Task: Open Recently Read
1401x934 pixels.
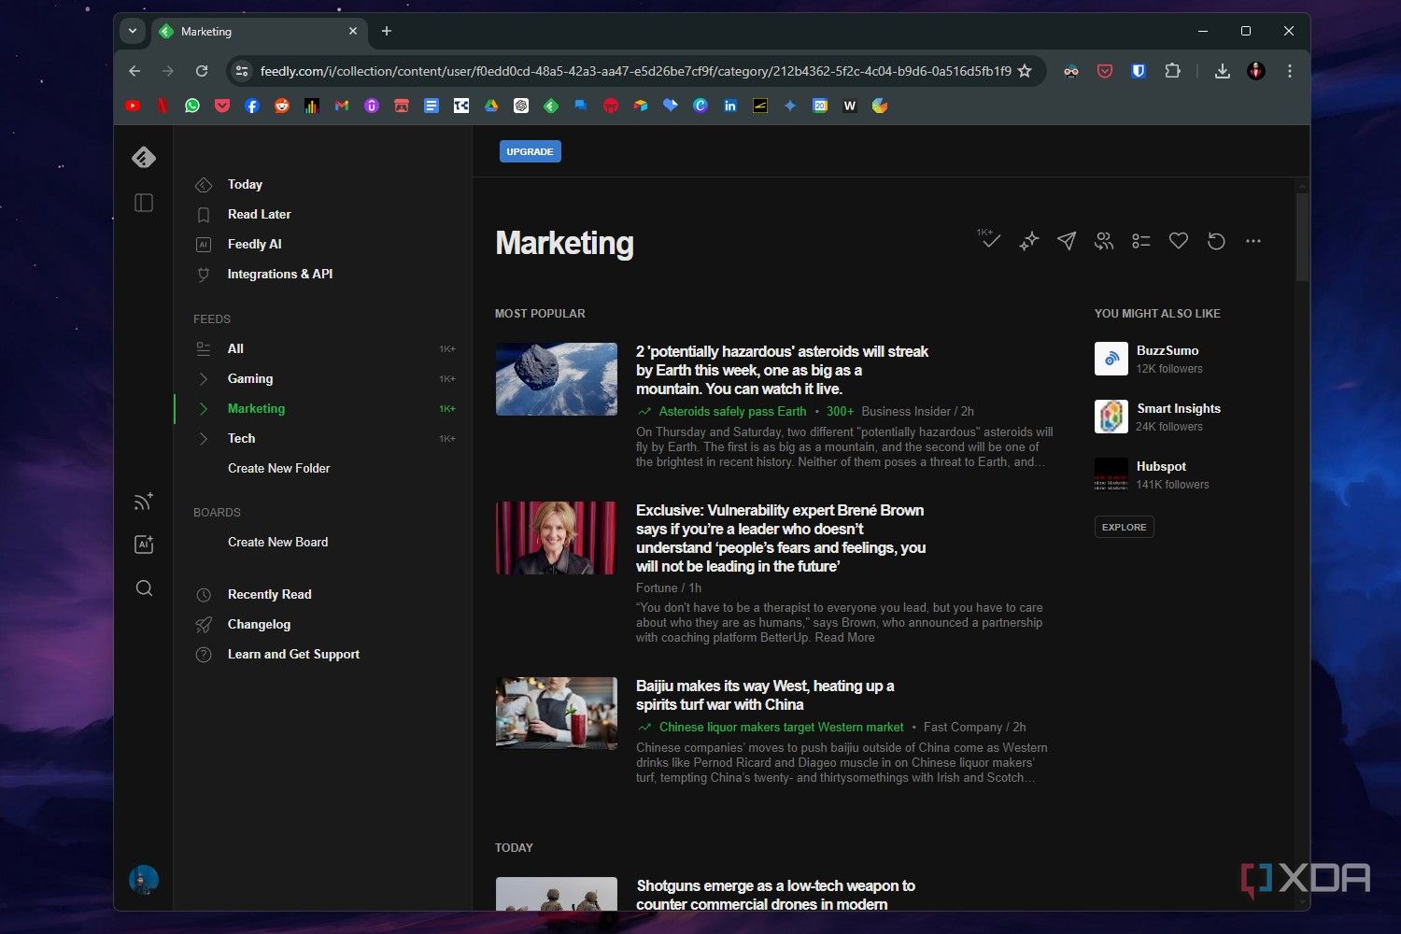Action: click(269, 594)
